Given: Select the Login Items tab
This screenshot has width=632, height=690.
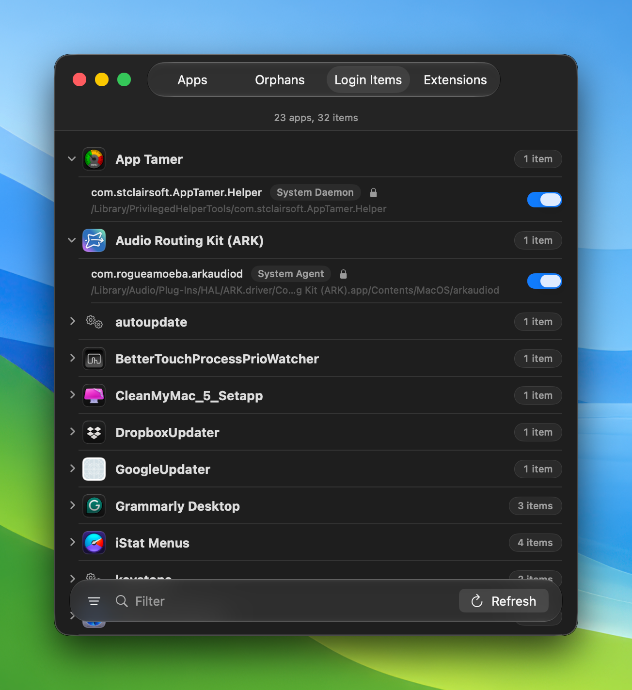Looking at the screenshot, I should 368,80.
